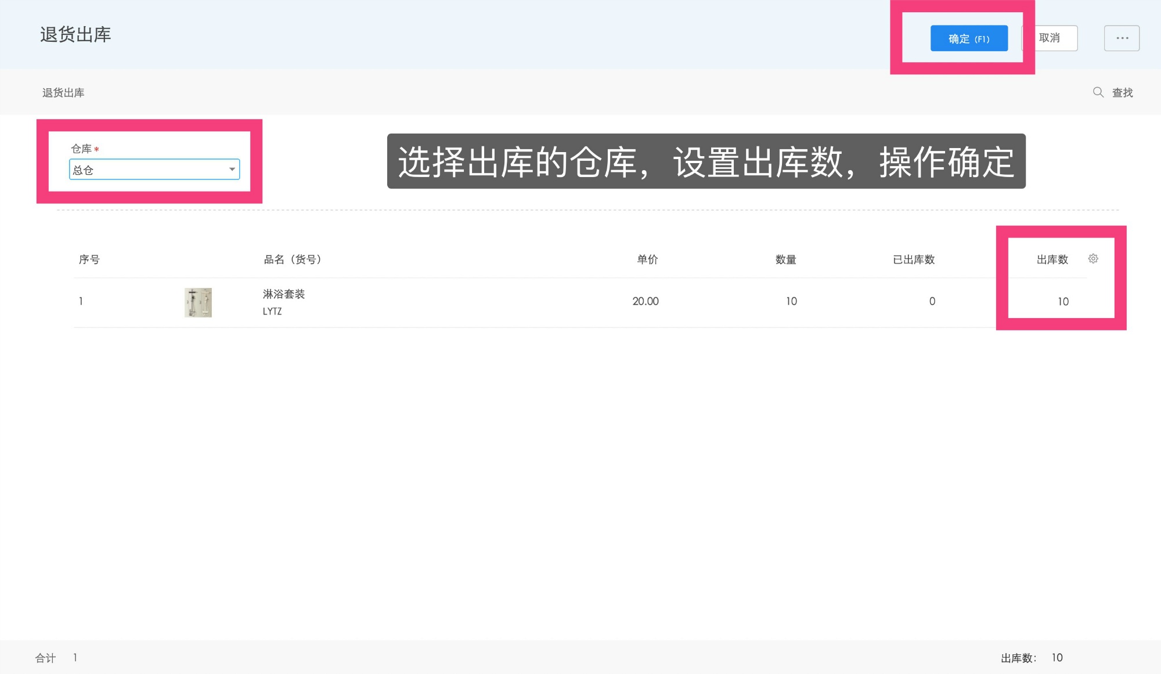Click the blue 确定 (F1) confirm button

tap(969, 38)
